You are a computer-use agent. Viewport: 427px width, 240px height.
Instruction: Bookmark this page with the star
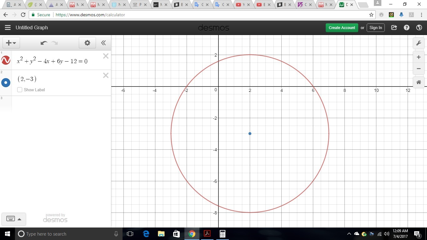click(x=371, y=15)
